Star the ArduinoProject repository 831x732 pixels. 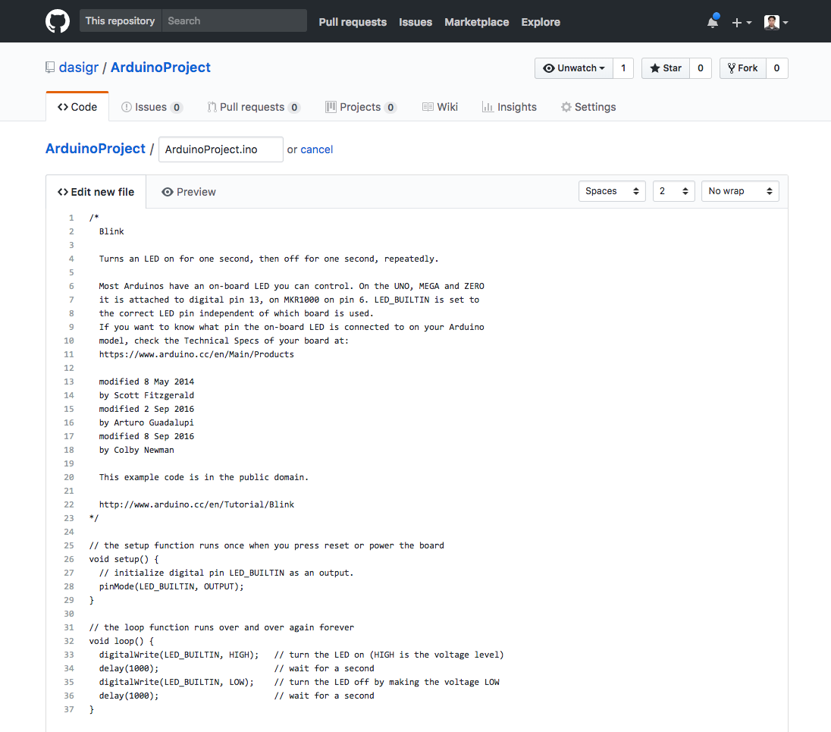point(666,68)
